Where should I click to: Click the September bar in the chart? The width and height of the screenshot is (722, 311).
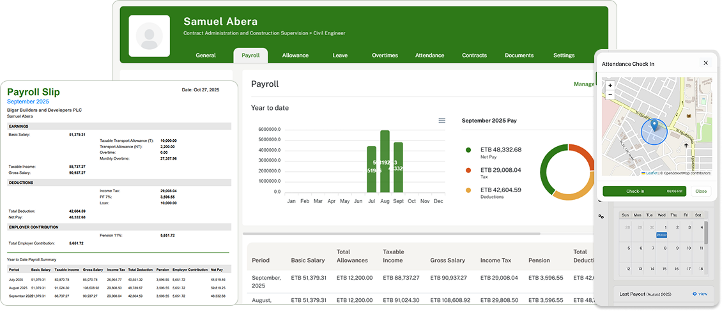tap(398, 167)
